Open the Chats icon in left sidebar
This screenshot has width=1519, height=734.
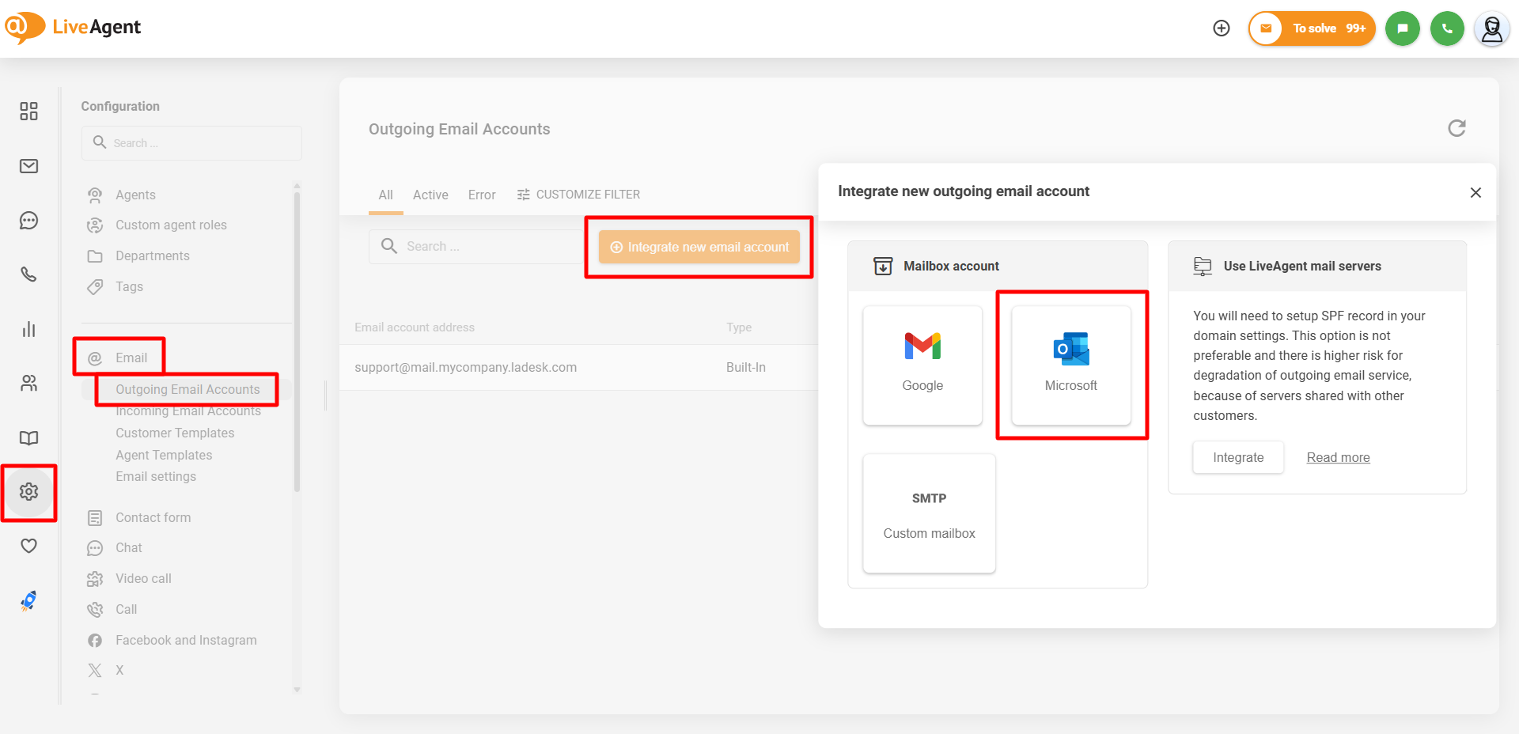pos(29,221)
